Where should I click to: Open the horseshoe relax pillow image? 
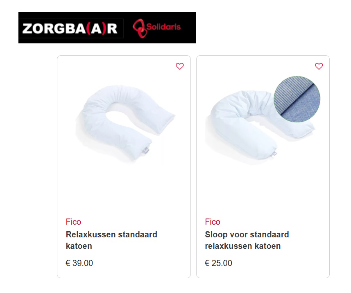125,123
